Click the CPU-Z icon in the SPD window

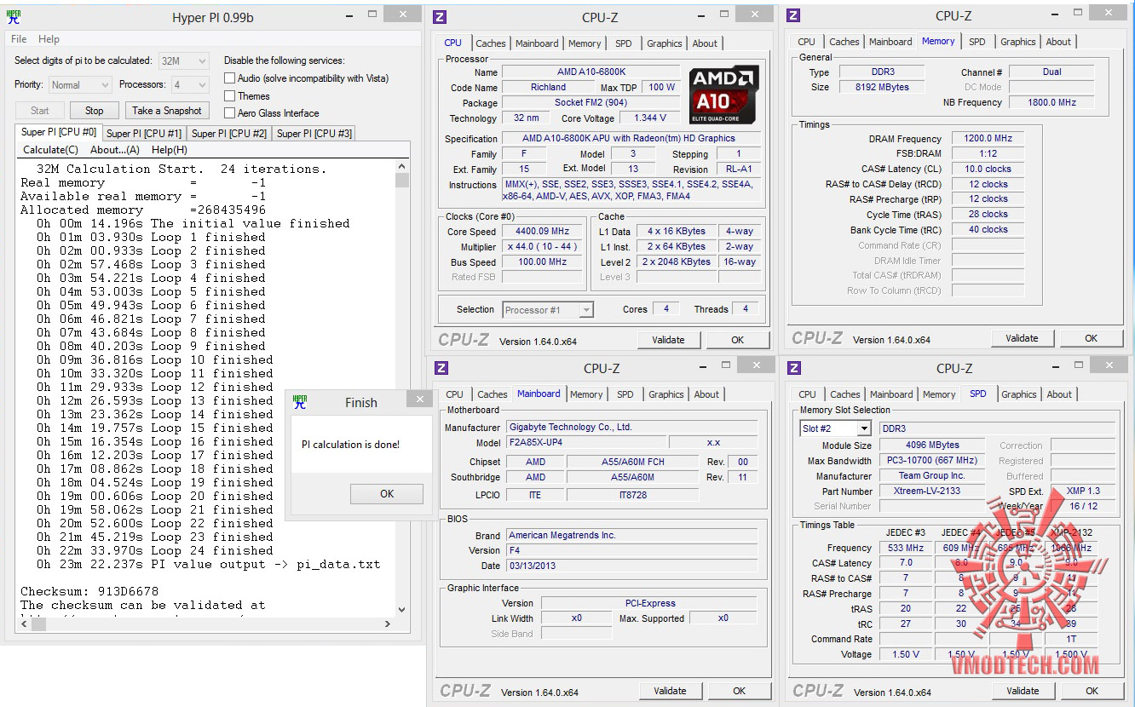pos(794,368)
